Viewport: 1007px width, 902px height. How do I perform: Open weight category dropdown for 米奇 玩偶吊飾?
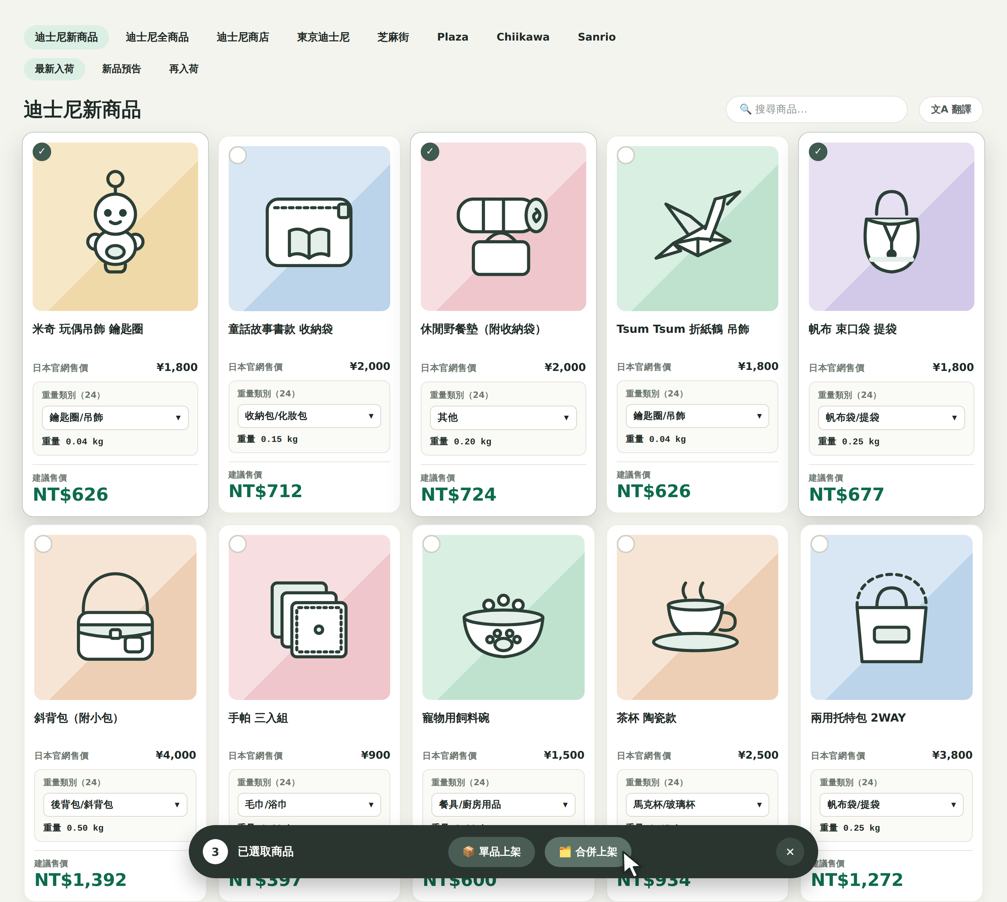click(115, 418)
